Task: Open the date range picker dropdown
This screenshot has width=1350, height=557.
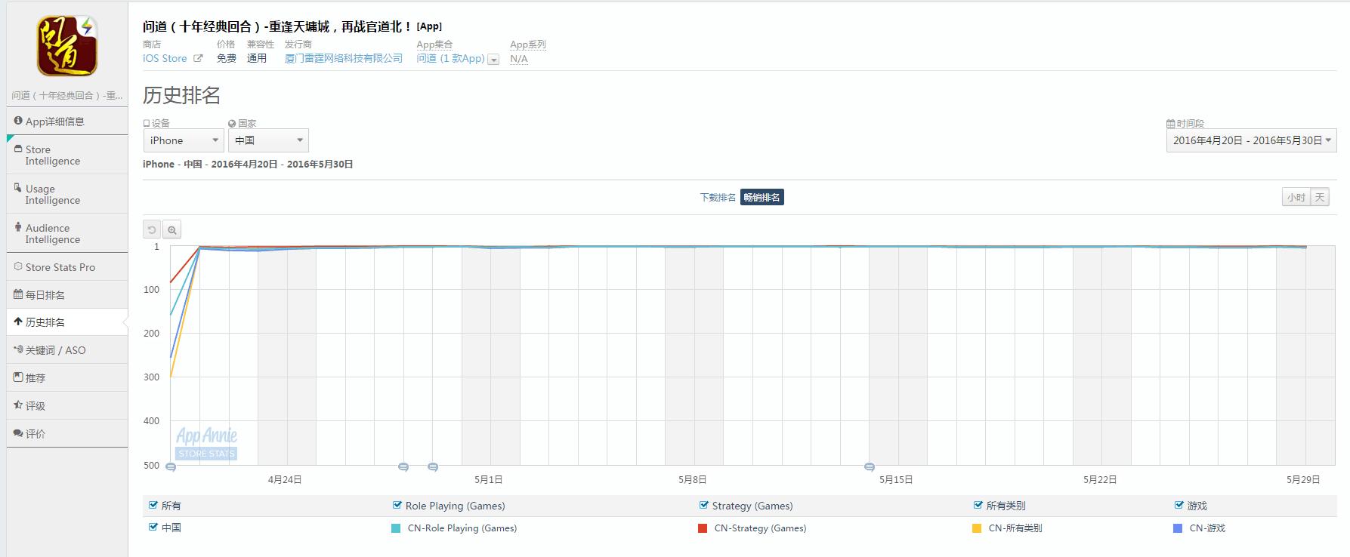Action: tap(1251, 140)
